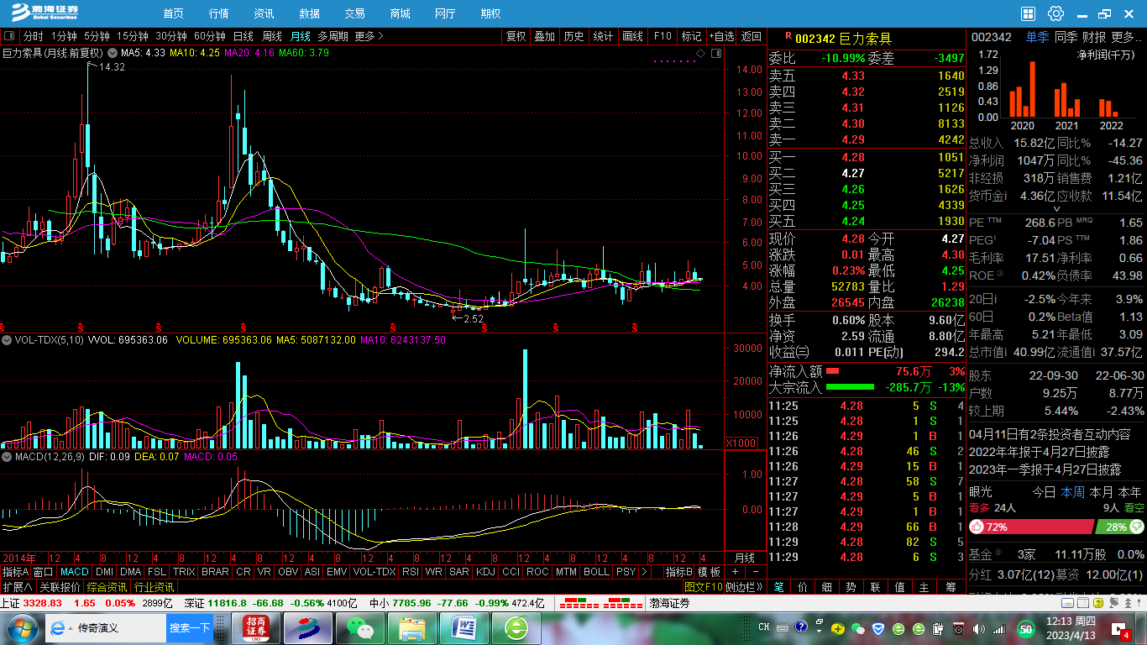The width and height of the screenshot is (1147, 645).
Task: Open the 指标B indicator group
Action: click(679, 572)
